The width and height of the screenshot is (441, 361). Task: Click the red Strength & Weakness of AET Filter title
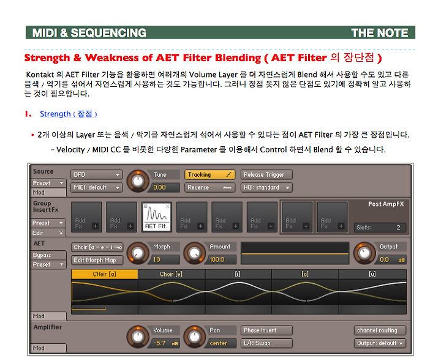pyautogui.click(x=203, y=58)
